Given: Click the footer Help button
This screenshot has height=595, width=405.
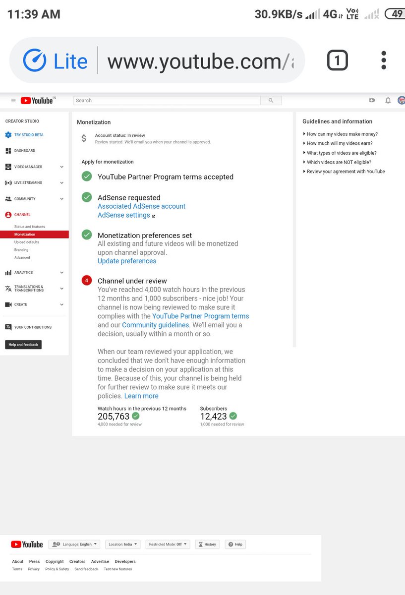Looking at the screenshot, I should point(235,544).
